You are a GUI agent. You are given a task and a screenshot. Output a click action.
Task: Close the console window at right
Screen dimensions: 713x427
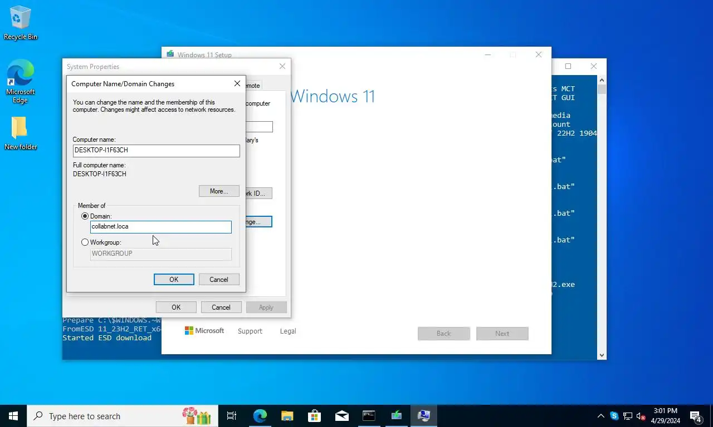click(x=594, y=66)
